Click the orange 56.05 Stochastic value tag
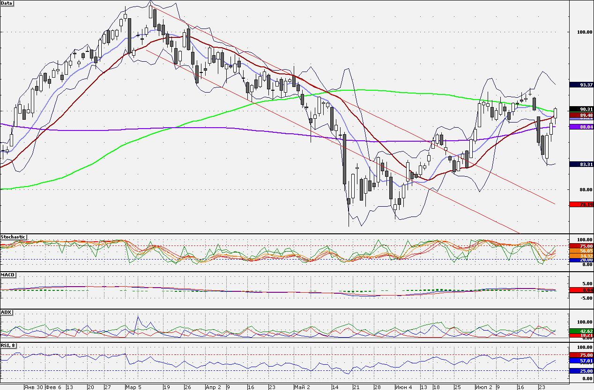Screen dimensions: 594x390 point(580,251)
